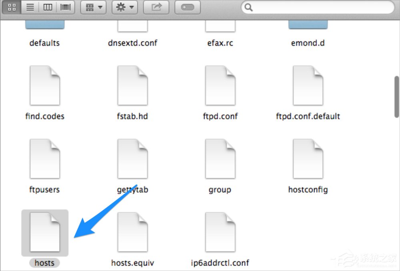Select the hosts.equiv file
400x271 pixels.
[132, 231]
